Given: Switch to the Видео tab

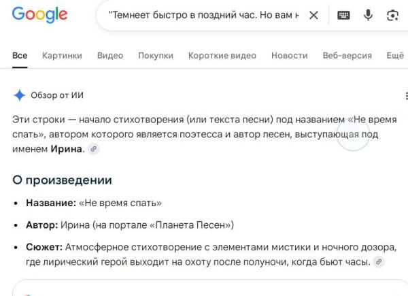Looking at the screenshot, I should [110, 55].
